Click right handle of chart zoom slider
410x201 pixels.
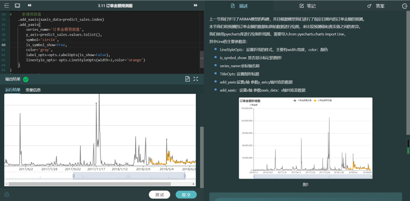pyautogui.click(x=185, y=176)
